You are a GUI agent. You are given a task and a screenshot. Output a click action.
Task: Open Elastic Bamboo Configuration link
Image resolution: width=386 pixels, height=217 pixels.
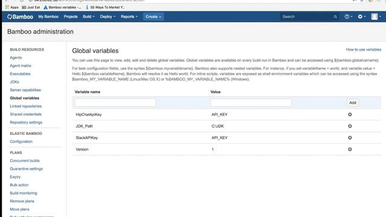click(x=21, y=142)
